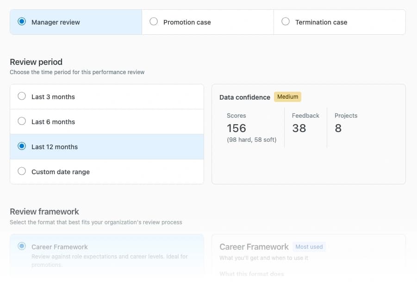Select the Last 3 months review period
417x284 pixels.
click(x=21, y=96)
